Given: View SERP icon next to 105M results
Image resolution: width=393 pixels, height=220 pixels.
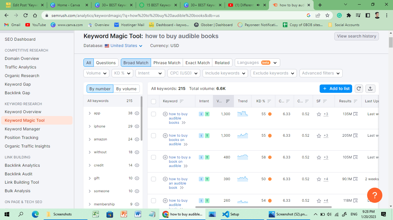Looking at the screenshot, I should coord(356,157).
